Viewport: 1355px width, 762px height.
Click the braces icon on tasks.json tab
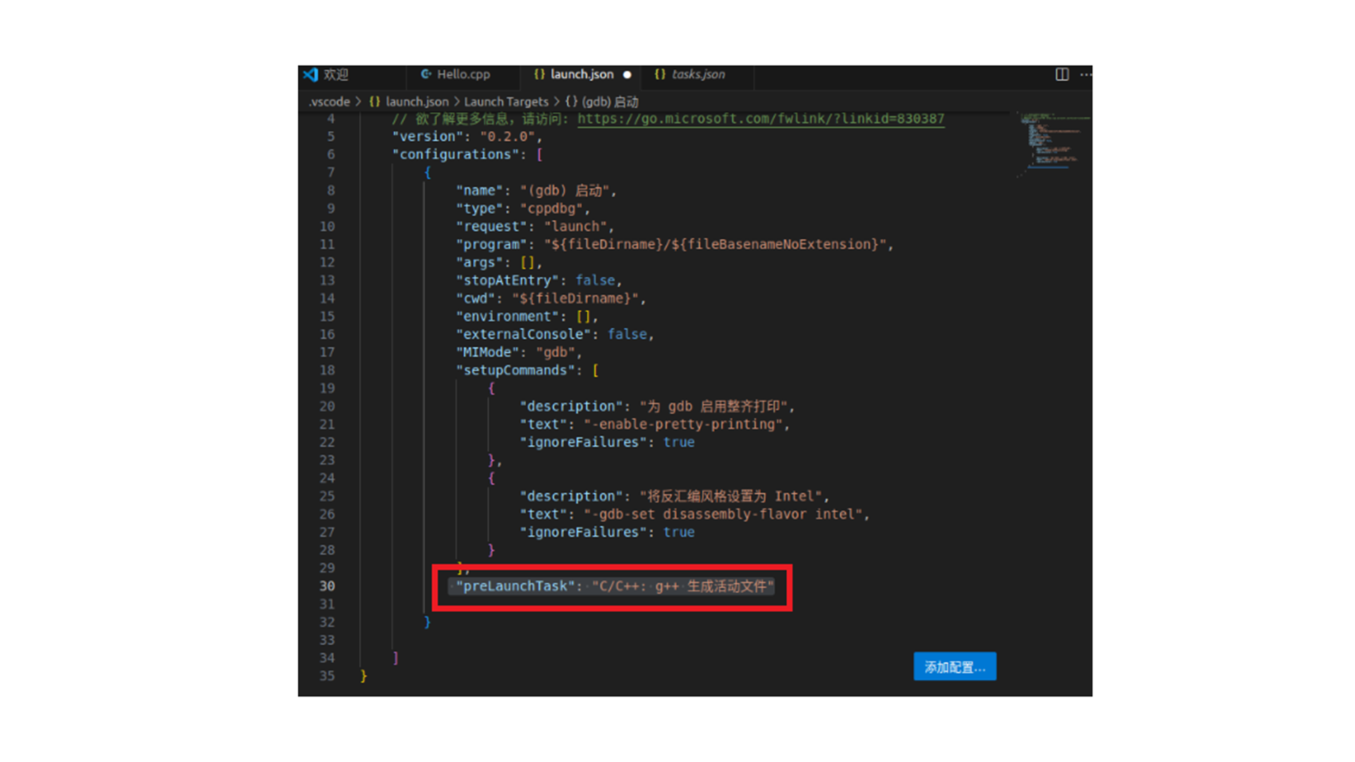click(x=660, y=74)
